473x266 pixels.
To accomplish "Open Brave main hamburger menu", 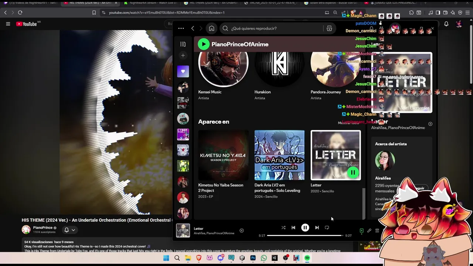I will point(468,13).
